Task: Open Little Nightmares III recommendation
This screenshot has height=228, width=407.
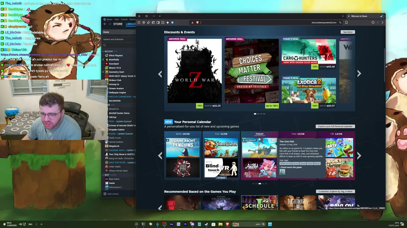Action: [298, 203]
